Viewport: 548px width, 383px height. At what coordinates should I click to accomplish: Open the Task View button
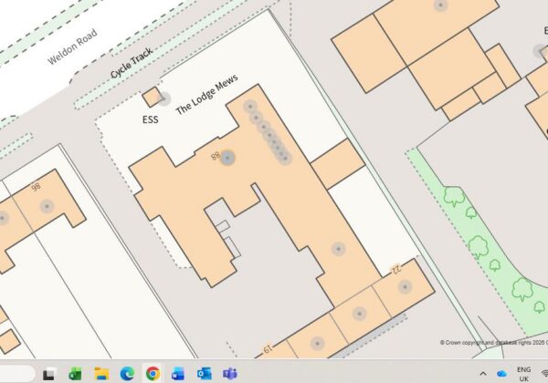coord(49,374)
